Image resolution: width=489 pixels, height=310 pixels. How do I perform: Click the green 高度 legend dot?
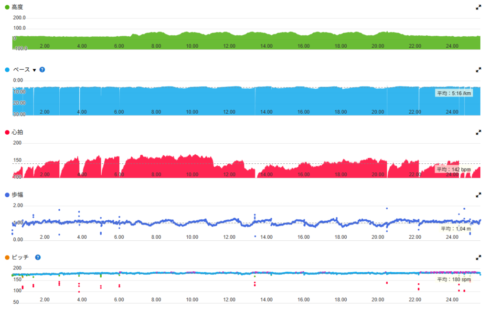pos(7,7)
